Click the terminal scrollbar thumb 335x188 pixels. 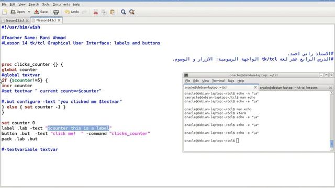click(x=331, y=144)
